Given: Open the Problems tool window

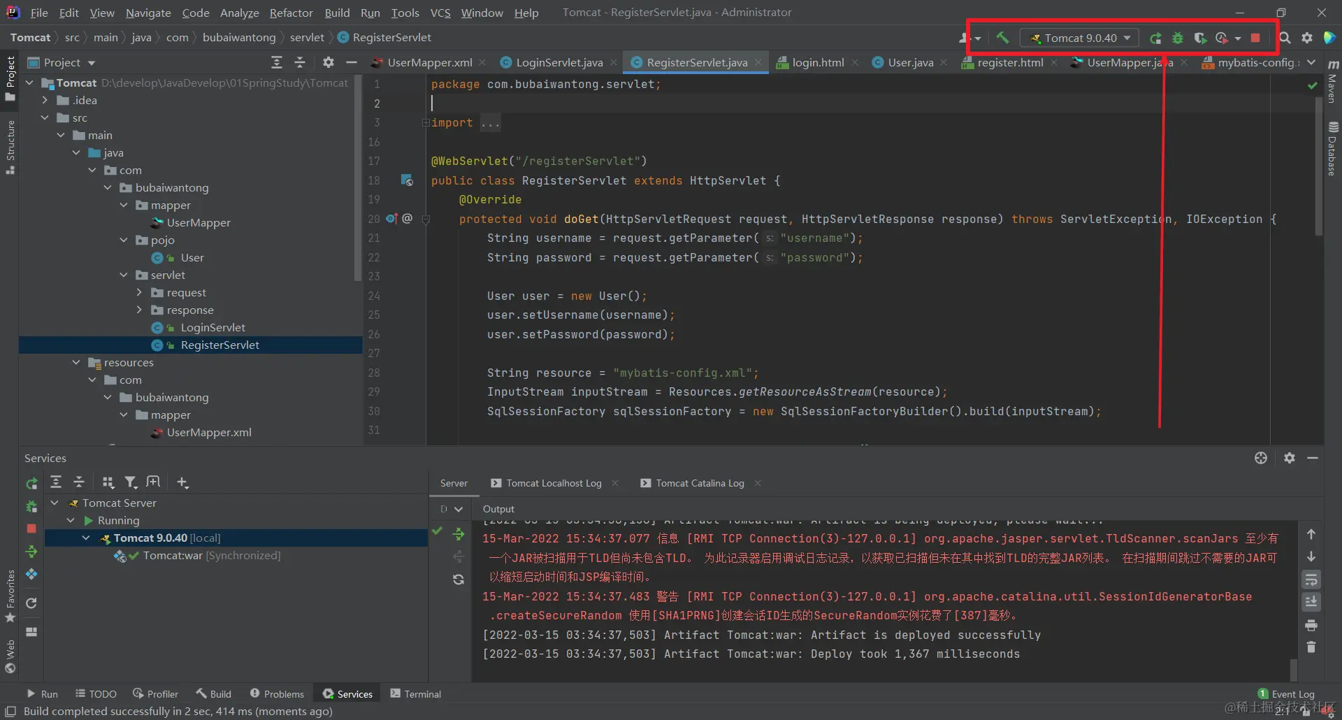Looking at the screenshot, I should (277, 693).
